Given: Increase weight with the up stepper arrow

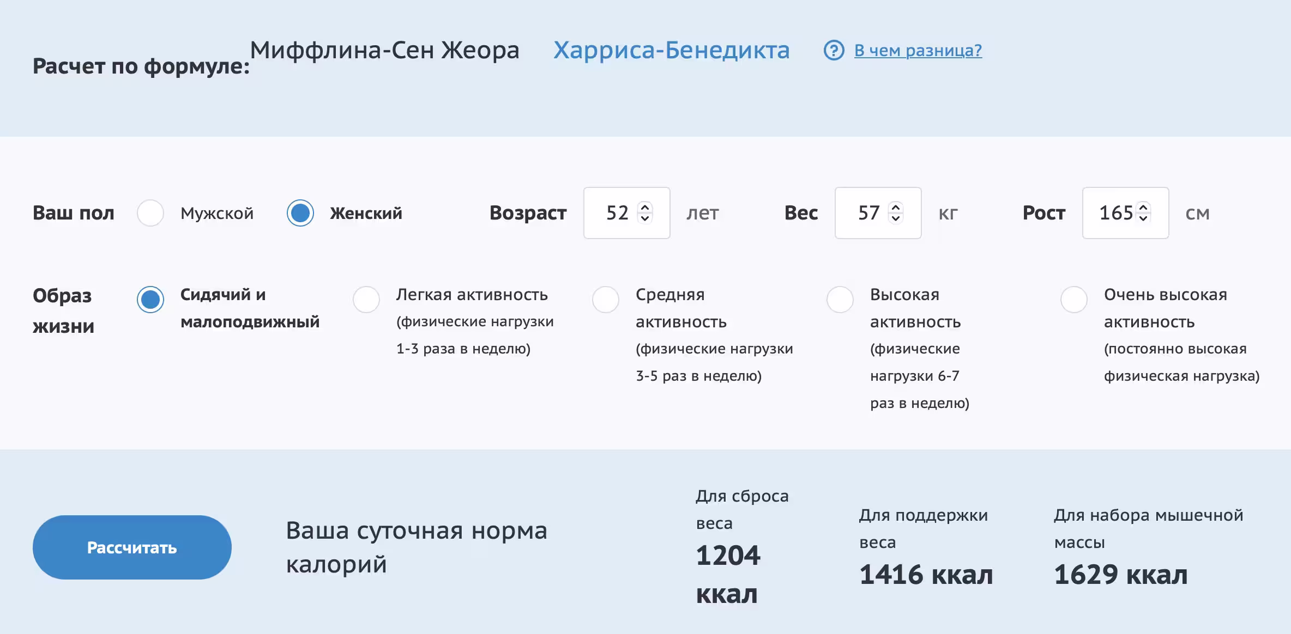Looking at the screenshot, I should coord(896,207).
